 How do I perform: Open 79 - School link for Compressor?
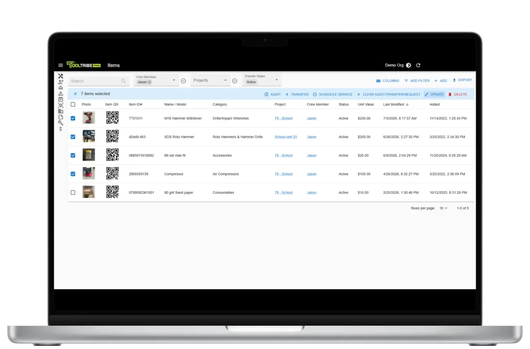pyautogui.click(x=283, y=174)
